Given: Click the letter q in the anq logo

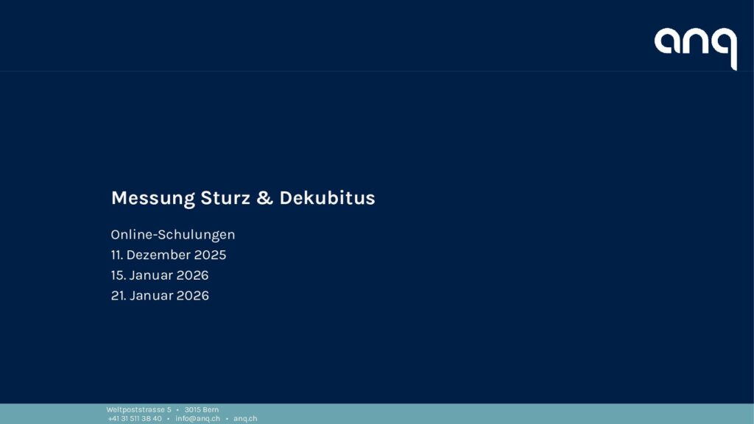Looking at the screenshot, I should tap(725, 46).
